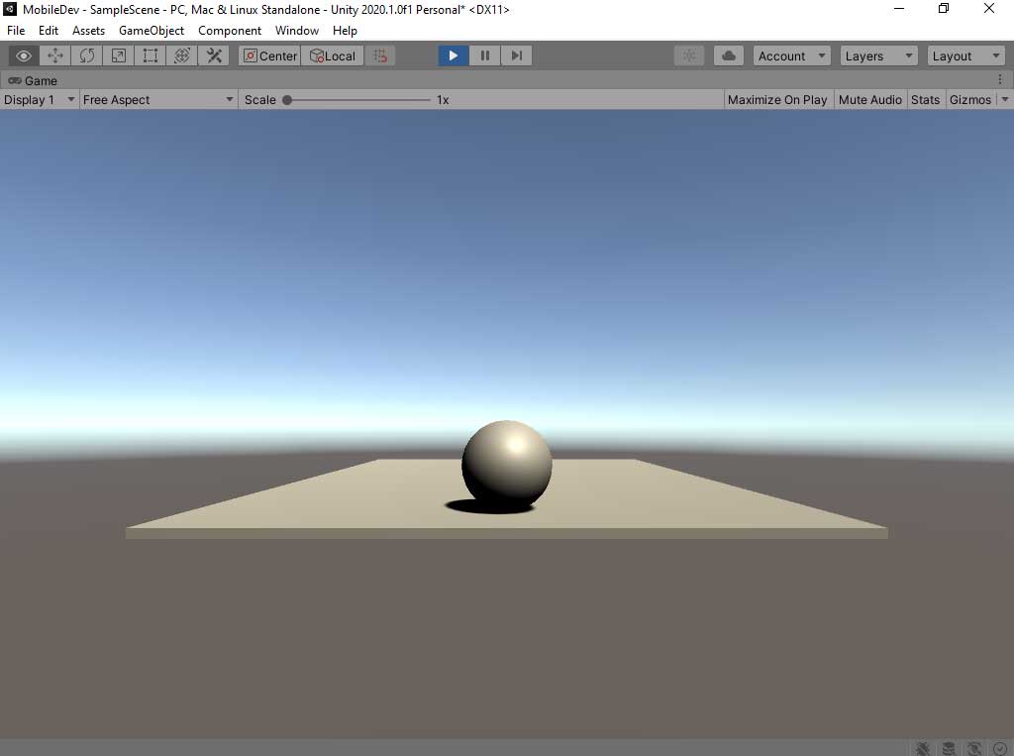The height and width of the screenshot is (756, 1014).
Task: Open the Layers dropdown
Action: (x=878, y=56)
